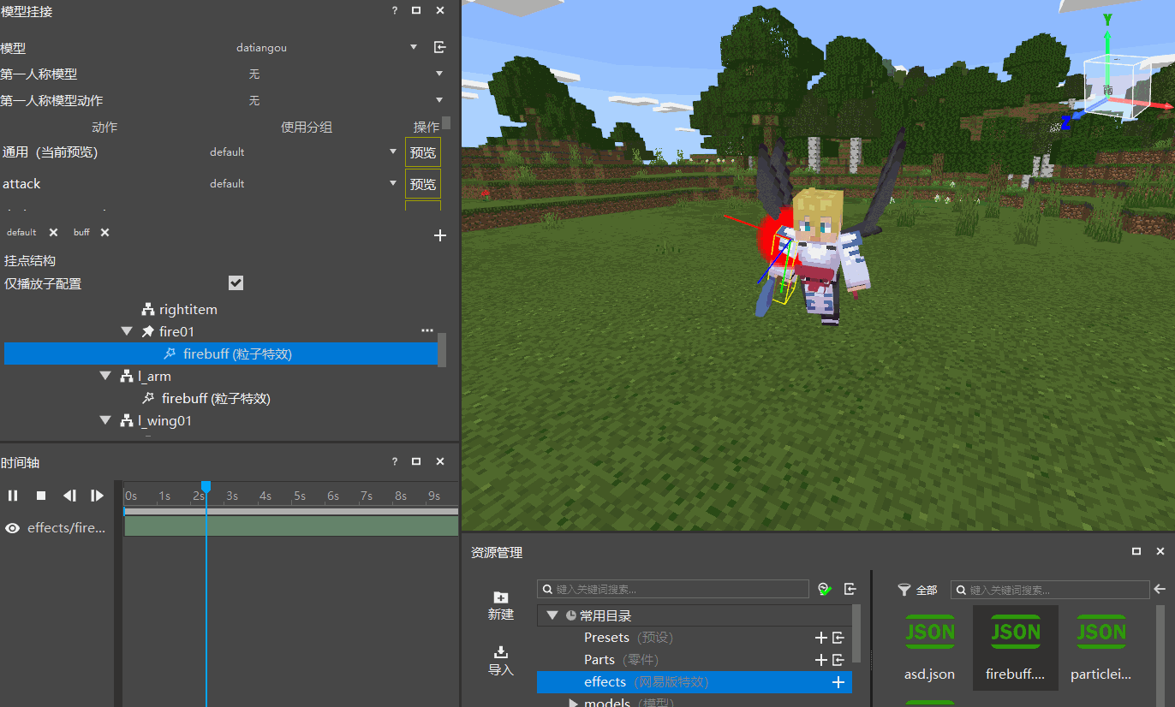The height and width of the screenshot is (707, 1175).
Task: Select the default group tag
Action: pos(21,233)
